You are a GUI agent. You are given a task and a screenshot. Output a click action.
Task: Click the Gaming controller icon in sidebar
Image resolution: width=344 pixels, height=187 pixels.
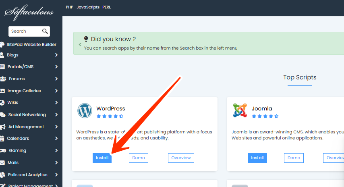(3, 151)
